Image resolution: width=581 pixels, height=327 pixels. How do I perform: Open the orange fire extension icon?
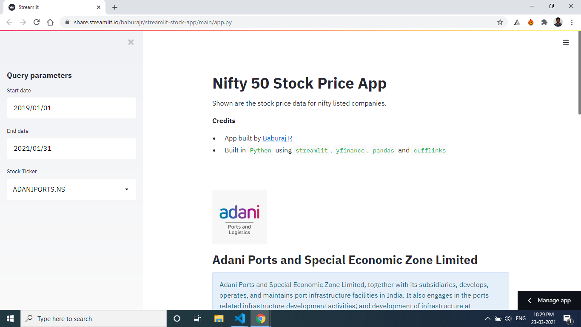[531, 22]
